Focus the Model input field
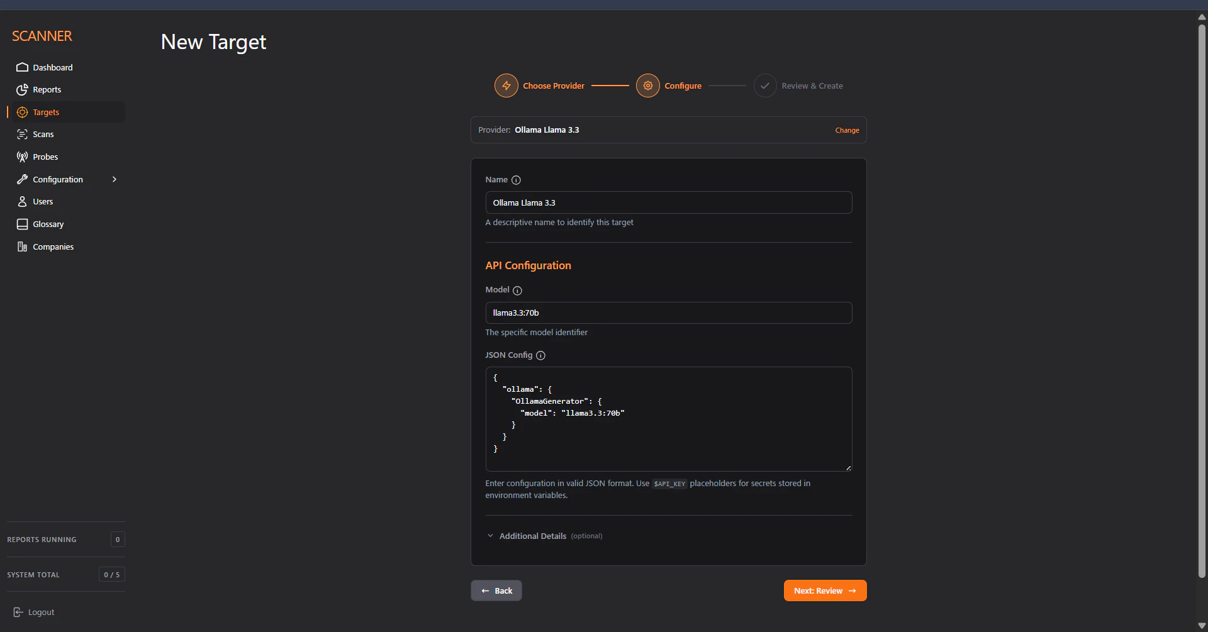1208x632 pixels. point(669,313)
